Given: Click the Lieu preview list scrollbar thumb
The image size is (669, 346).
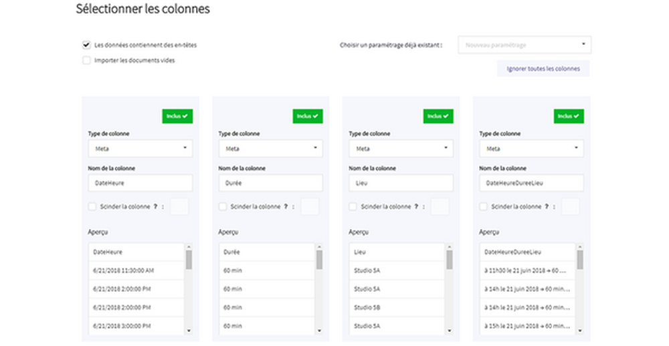Looking at the screenshot, I should coord(450,260).
